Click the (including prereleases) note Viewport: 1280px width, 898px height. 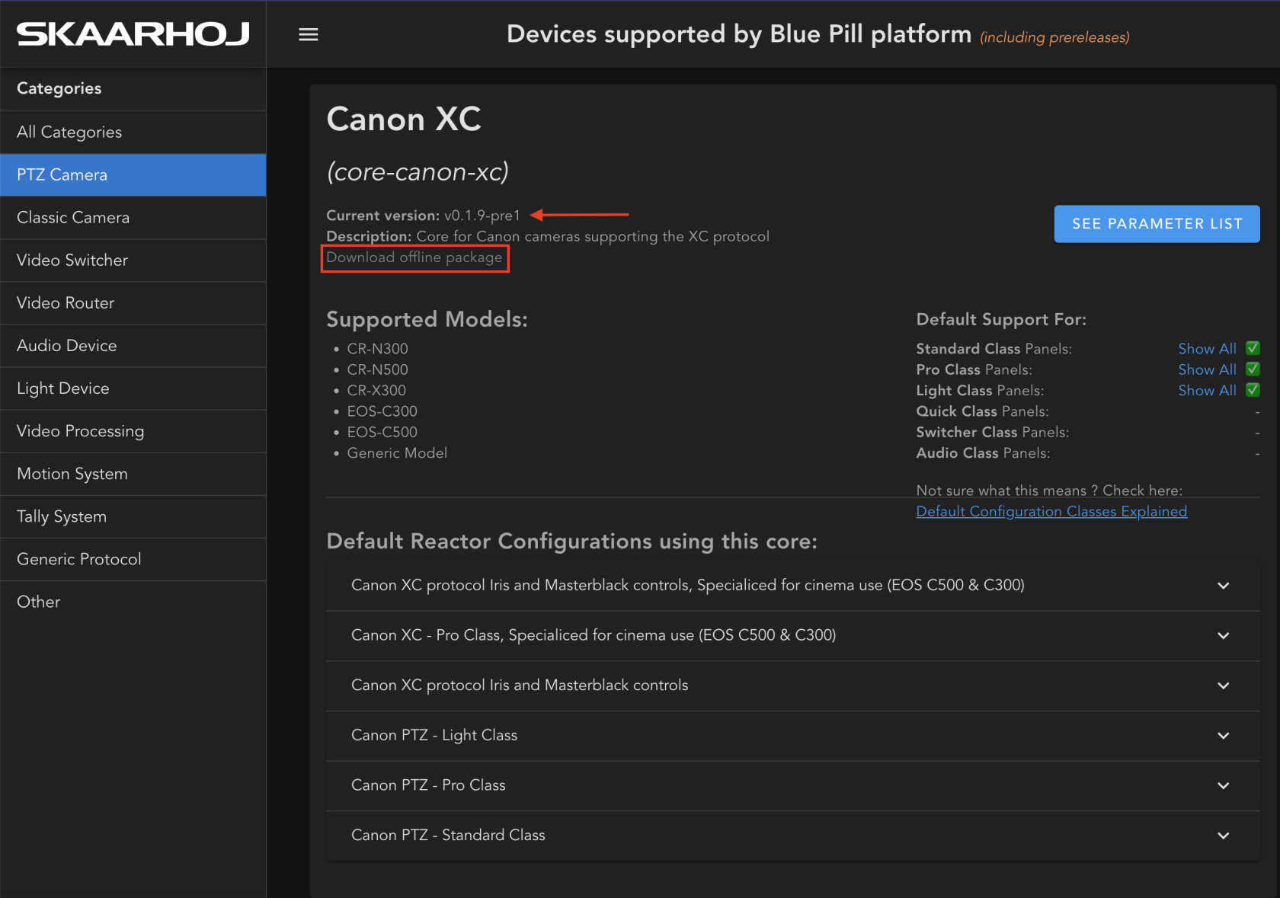[1054, 37]
